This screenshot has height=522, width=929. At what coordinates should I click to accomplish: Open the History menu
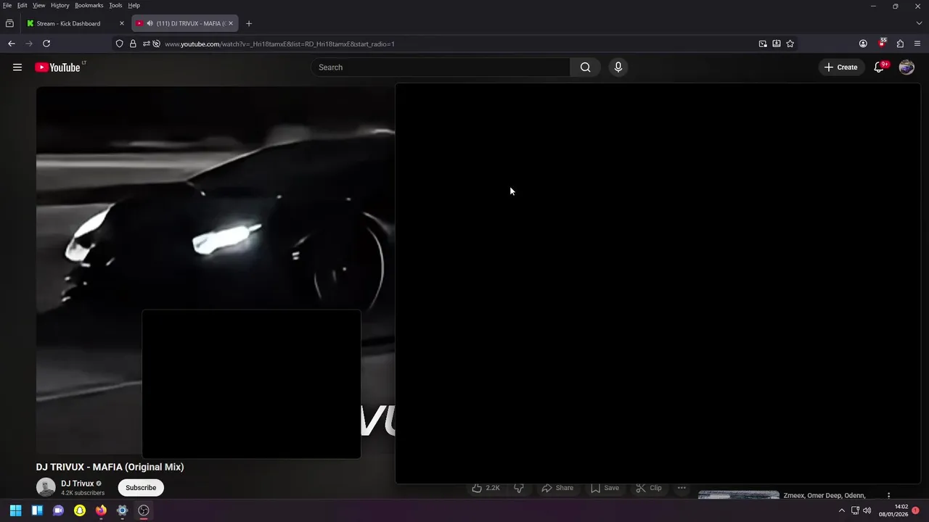(60, 5)
